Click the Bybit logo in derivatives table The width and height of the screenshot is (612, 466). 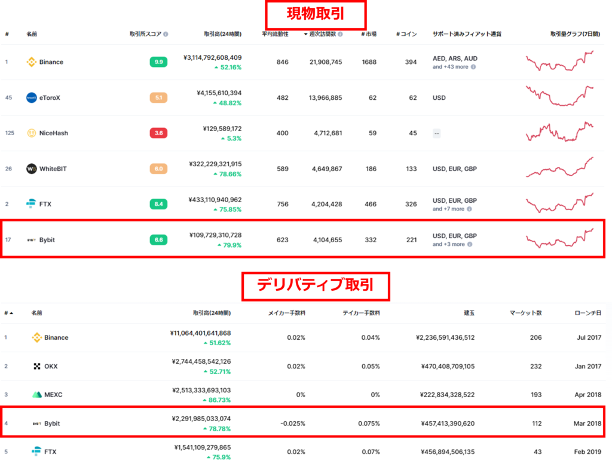click(x=36, y=424)
